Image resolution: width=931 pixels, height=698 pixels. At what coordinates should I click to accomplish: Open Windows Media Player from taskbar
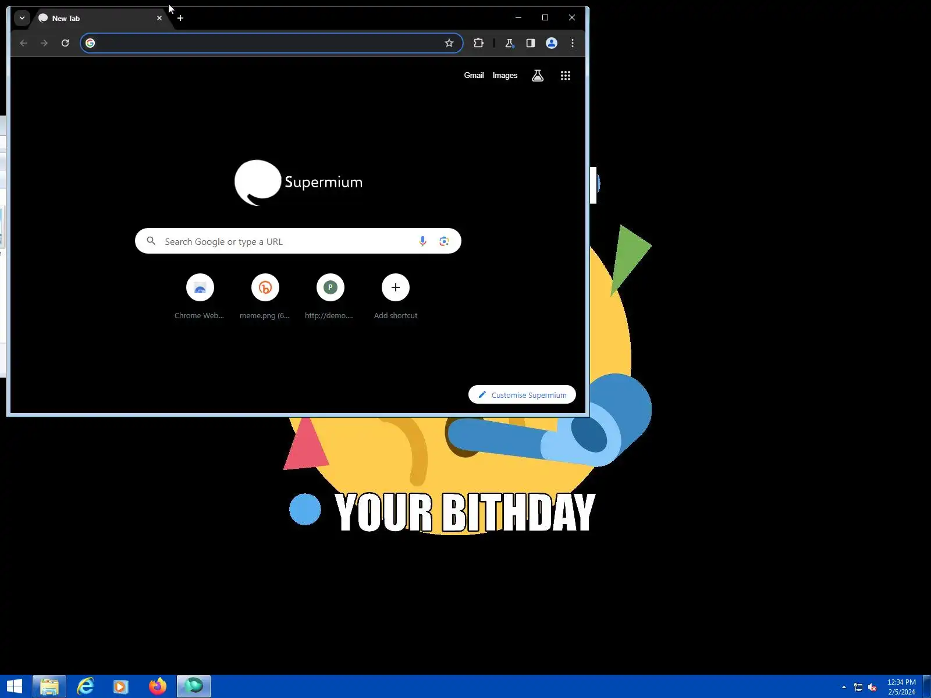[121, 686]
